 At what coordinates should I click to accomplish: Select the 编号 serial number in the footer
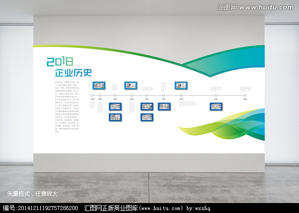coord(40,208)
